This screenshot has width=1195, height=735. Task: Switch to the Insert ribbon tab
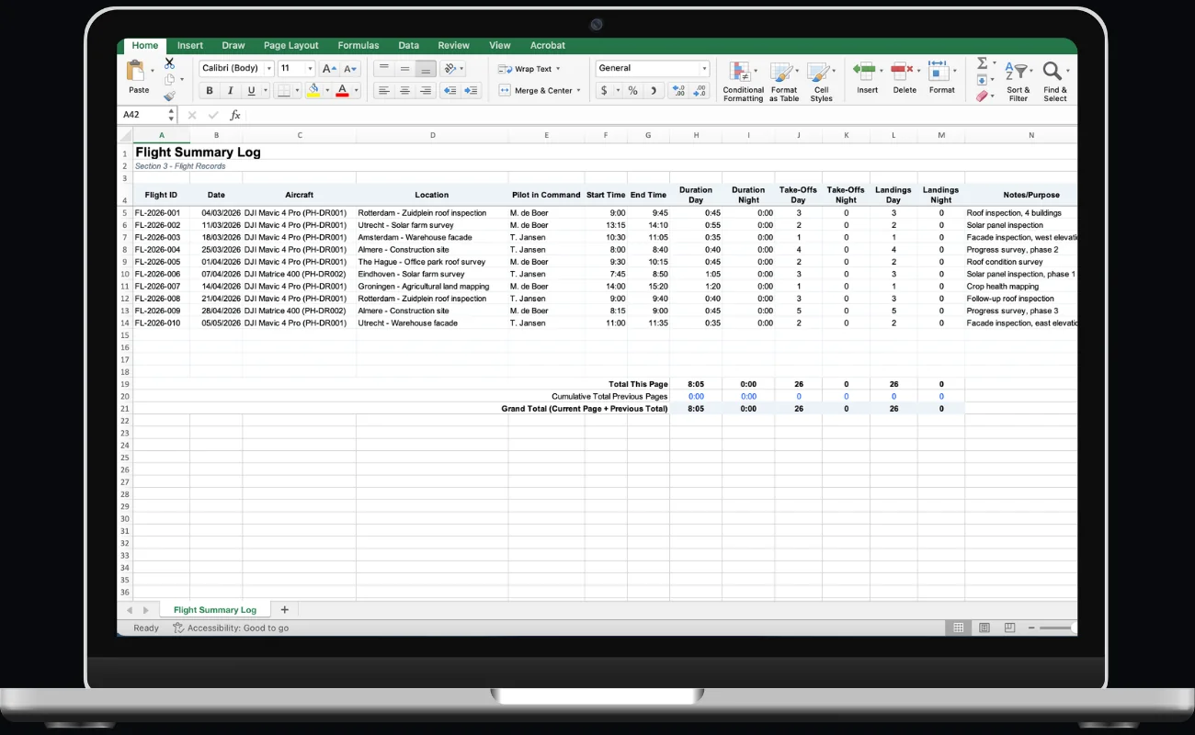click(x=190, y=45)
